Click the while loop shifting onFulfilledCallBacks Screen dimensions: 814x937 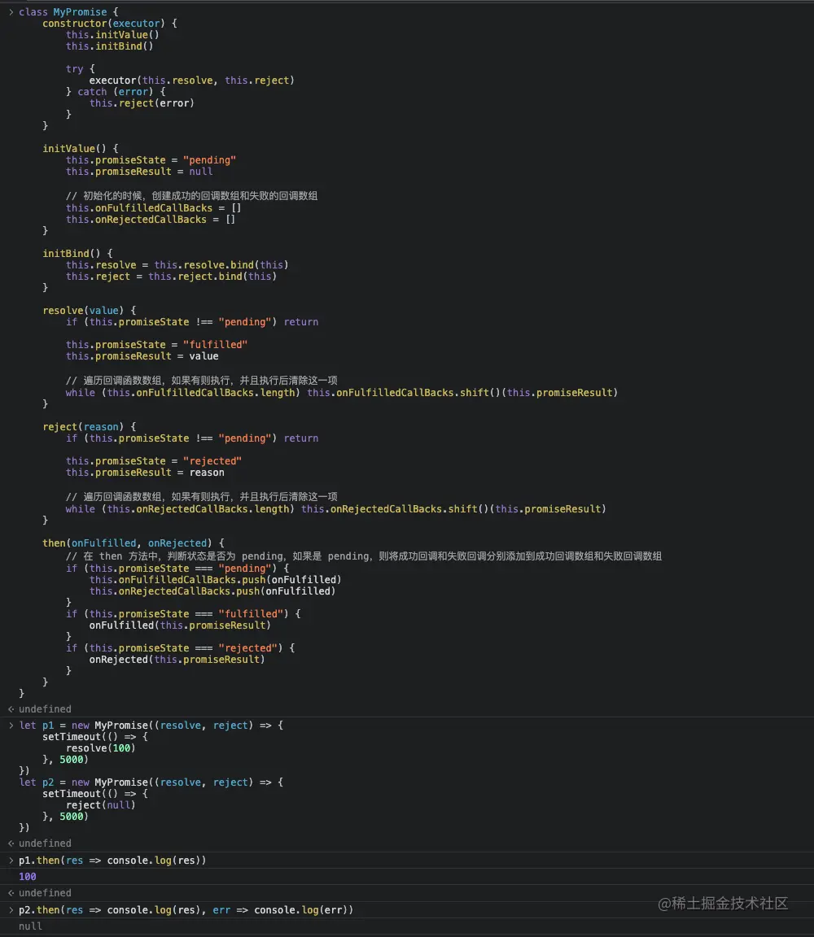pyautogui.click(x=342, y=393)
